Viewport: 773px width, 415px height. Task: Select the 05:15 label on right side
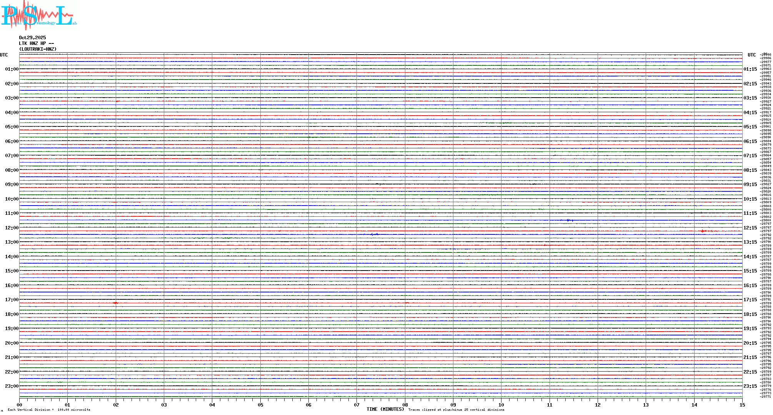tap(750, 127)
